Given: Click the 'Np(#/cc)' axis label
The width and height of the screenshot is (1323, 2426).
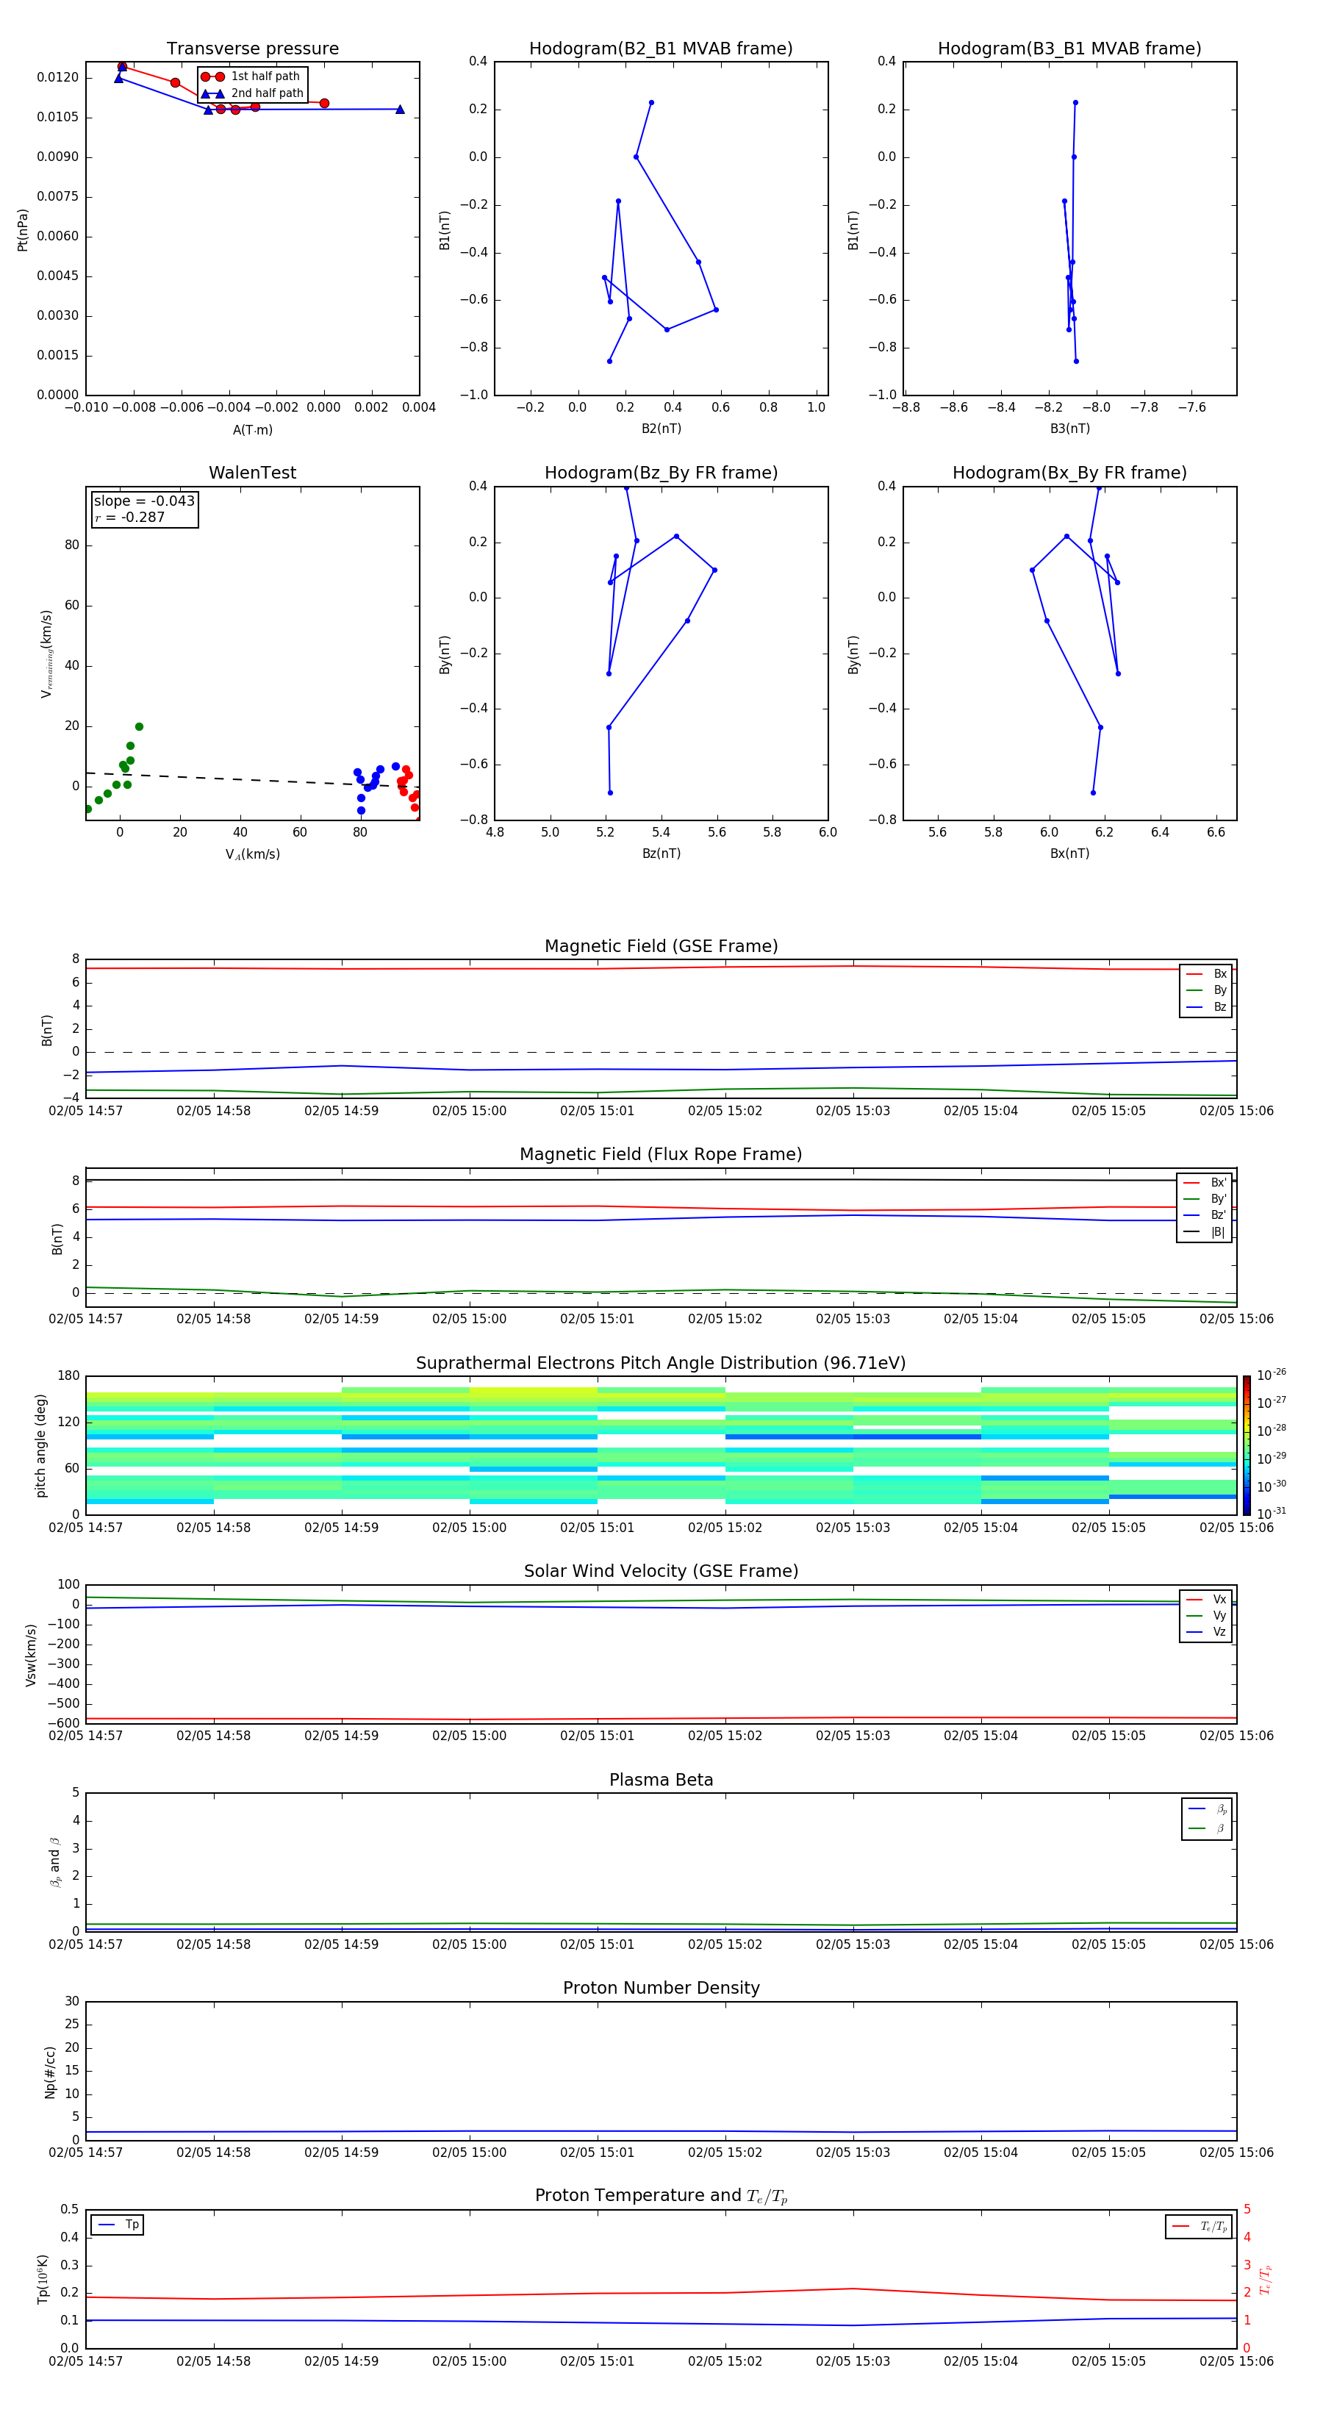Looking at the screenshot, I should pos(51,2072).
